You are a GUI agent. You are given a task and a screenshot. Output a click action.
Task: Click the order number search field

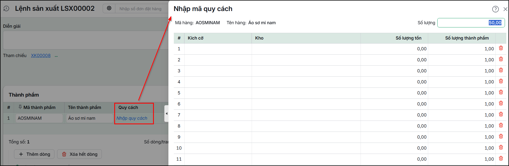(x=142, y=9)
